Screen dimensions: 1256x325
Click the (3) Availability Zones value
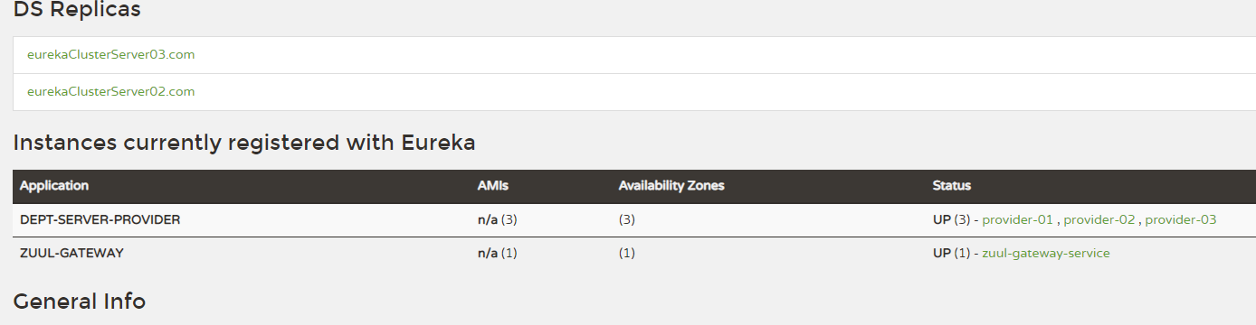tap(627, 219)
